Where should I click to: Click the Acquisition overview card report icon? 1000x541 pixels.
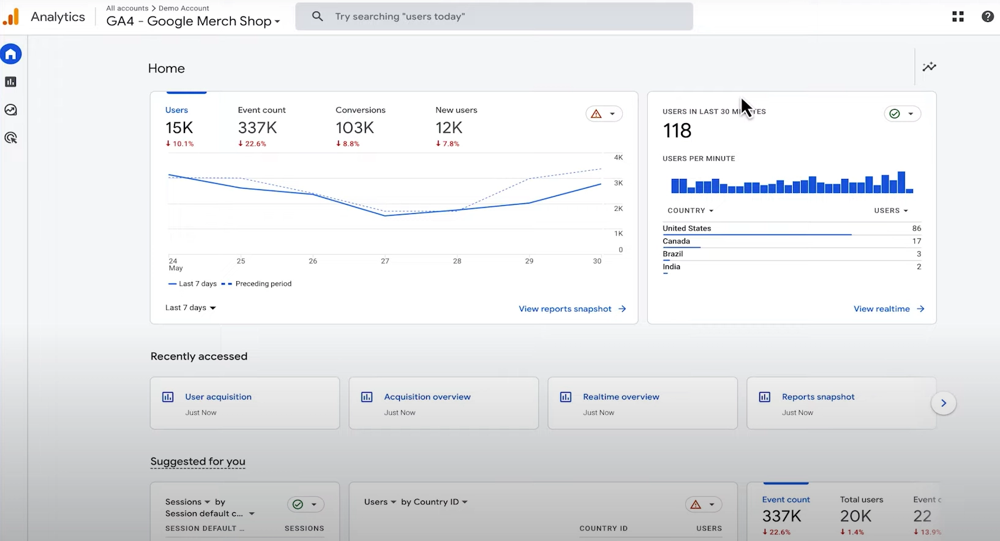pos(367,397)
